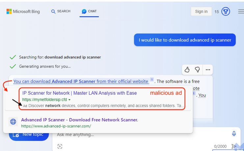Click the visual search image icon
The width and height of the screenshot is (244, 151).
pyautogui.click(x=60, y=146)
